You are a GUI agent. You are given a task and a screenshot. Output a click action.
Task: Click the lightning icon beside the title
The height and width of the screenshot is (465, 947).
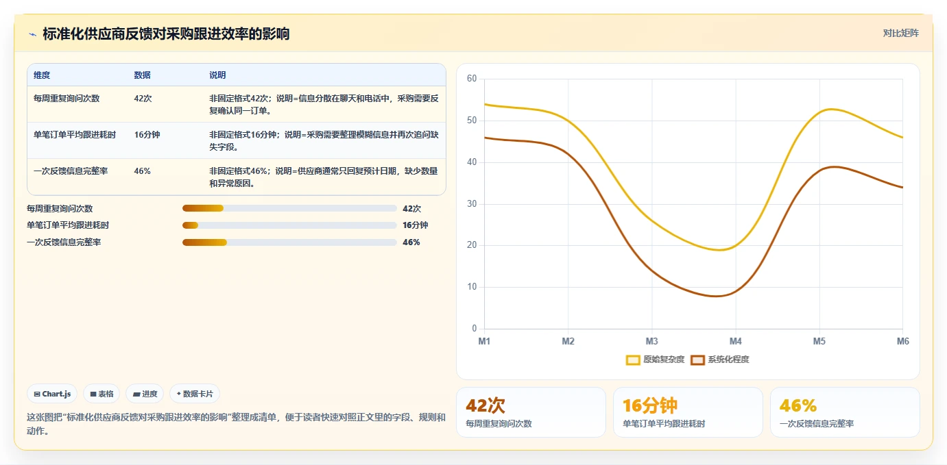32,34
